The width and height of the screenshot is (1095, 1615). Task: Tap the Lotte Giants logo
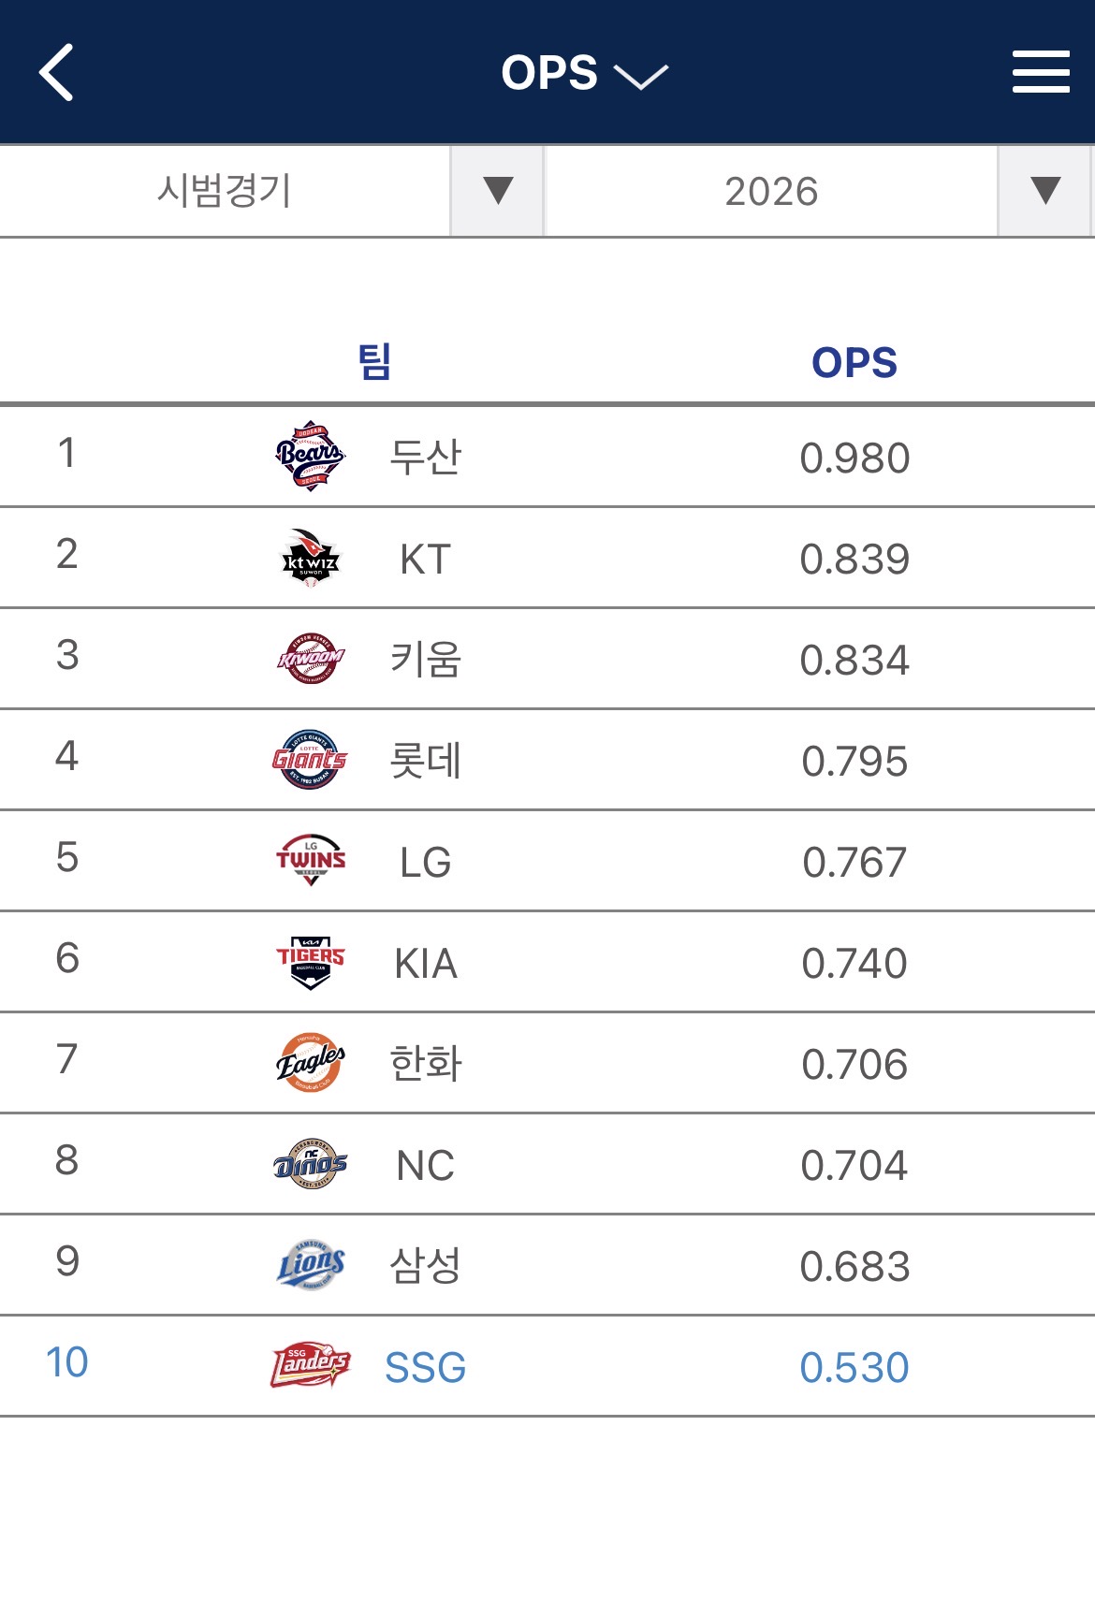tap(311, 760)
